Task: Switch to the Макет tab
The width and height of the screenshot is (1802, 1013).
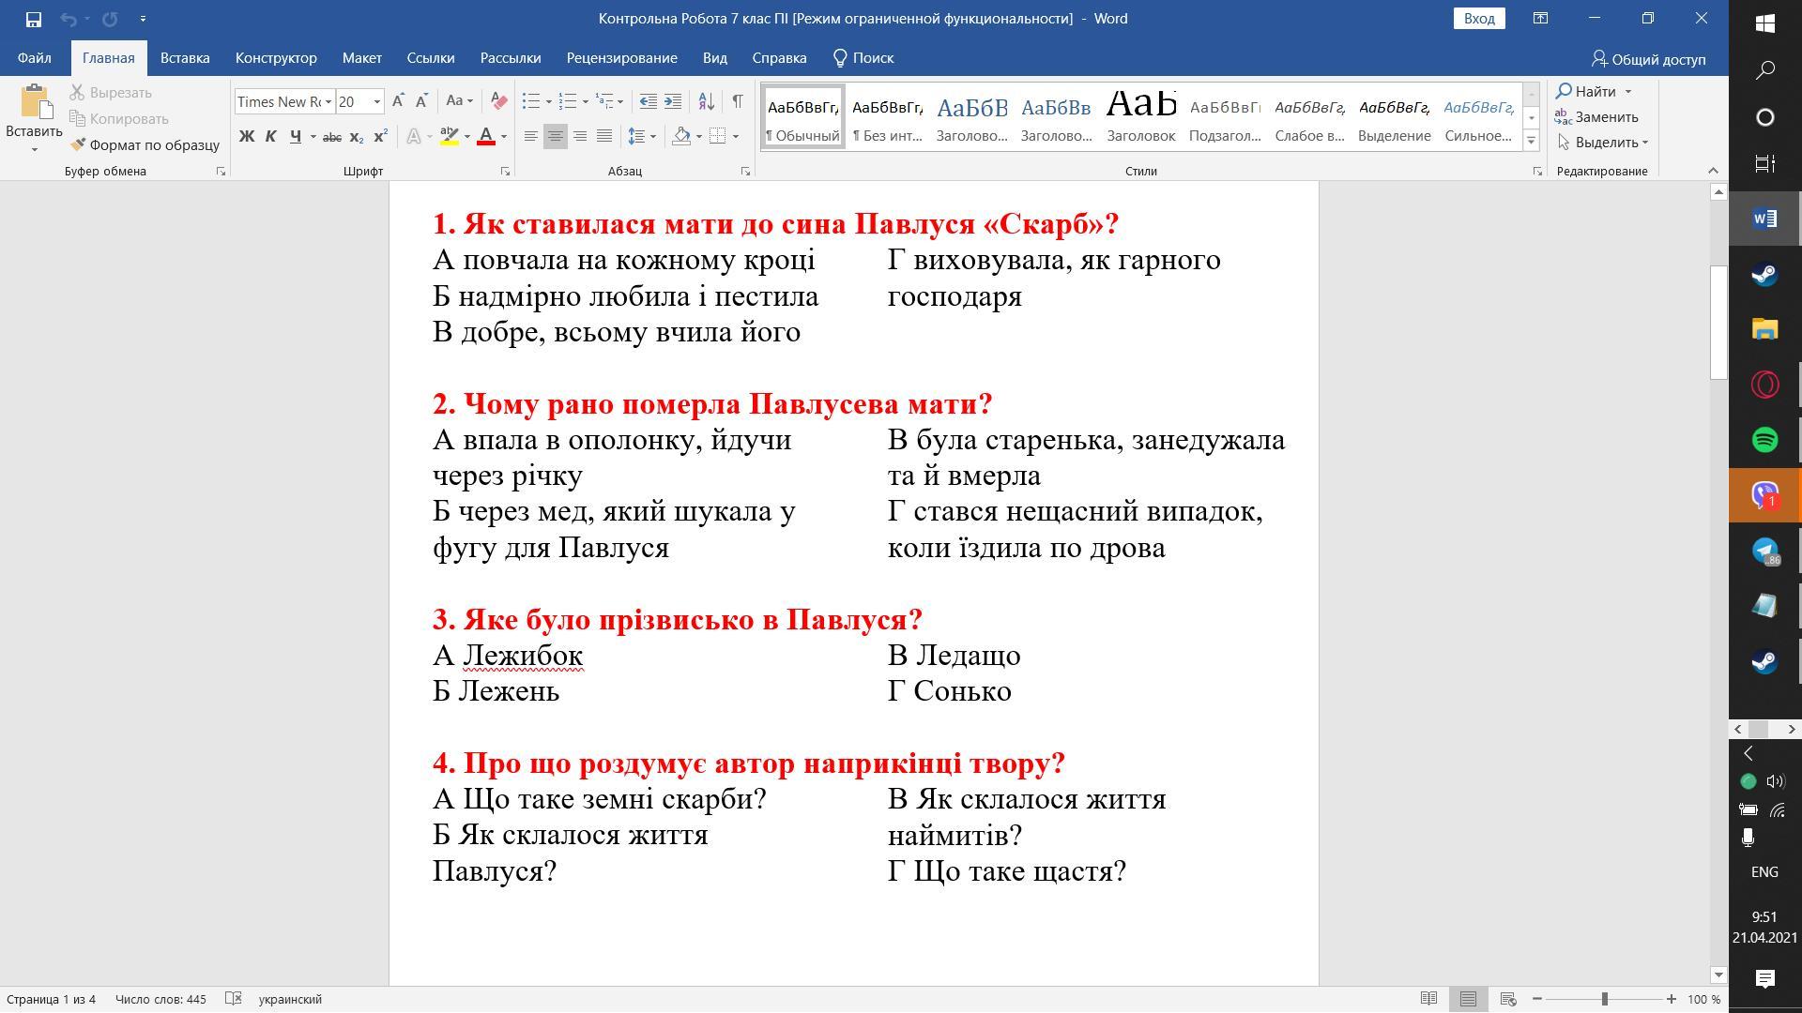Action: tap(361, 58)
